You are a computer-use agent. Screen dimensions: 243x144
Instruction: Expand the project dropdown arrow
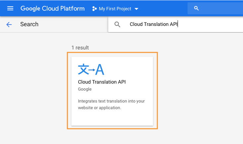click(136, 9)
